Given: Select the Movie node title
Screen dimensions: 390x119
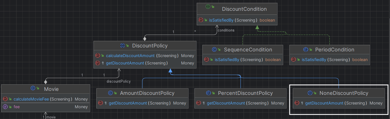Looking at the screenshot, I should [51, 89].
